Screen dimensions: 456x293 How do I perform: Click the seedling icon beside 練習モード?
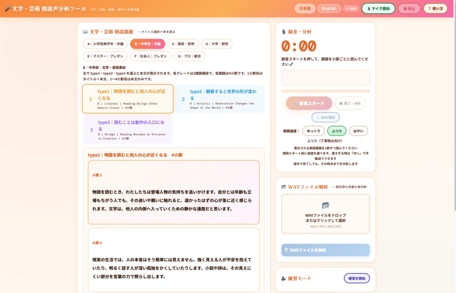pos(283,278)
